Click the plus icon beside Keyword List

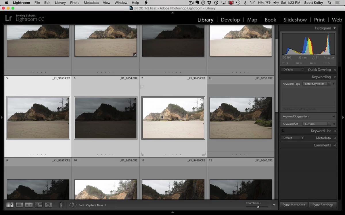pos(283,131)
